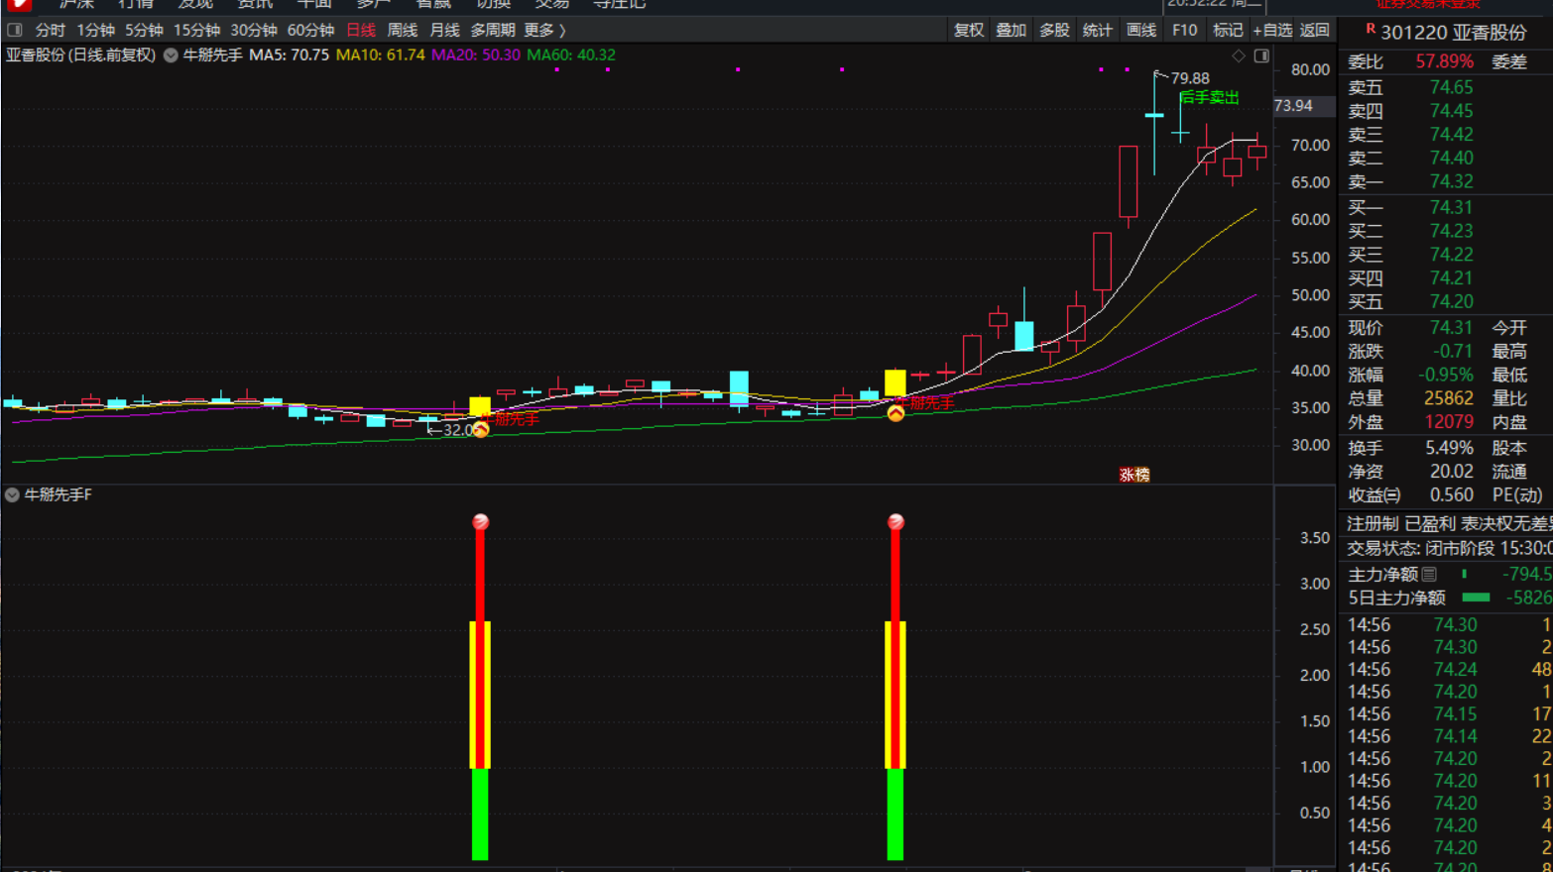
Task: Click the 涨幅 -0.95% value
Action: pos(1445,375)
